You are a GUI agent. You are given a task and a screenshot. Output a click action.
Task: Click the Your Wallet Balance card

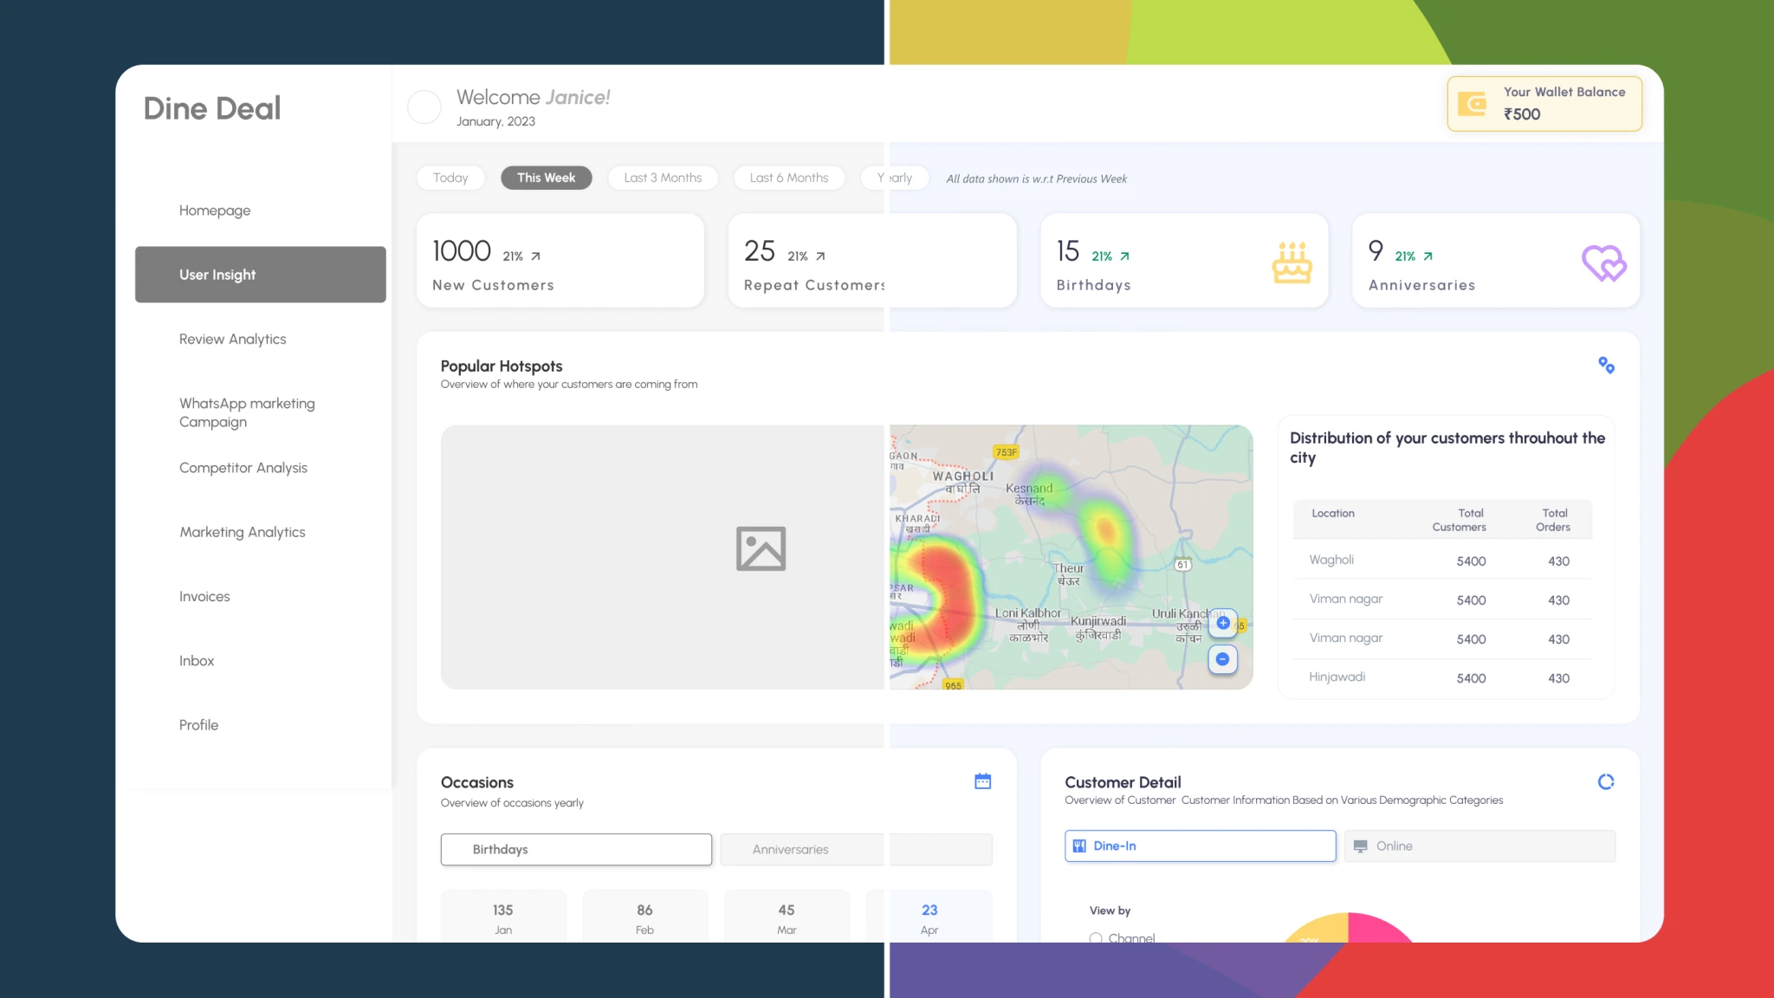click(1544, 104)
